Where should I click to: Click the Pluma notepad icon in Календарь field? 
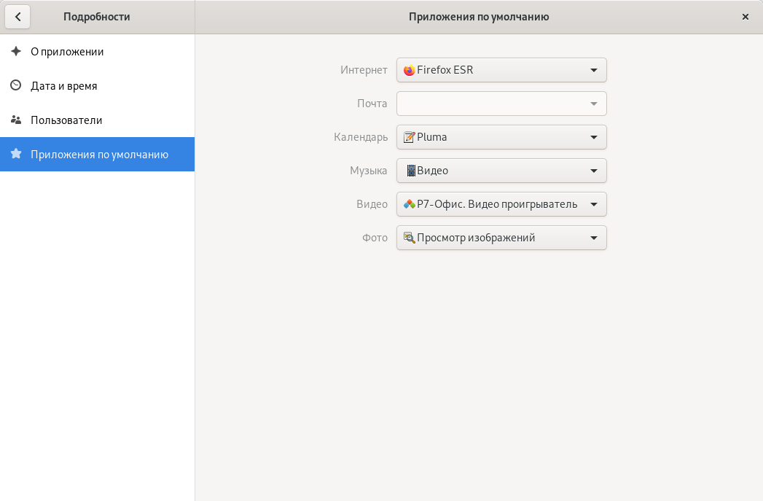[410, 137]
